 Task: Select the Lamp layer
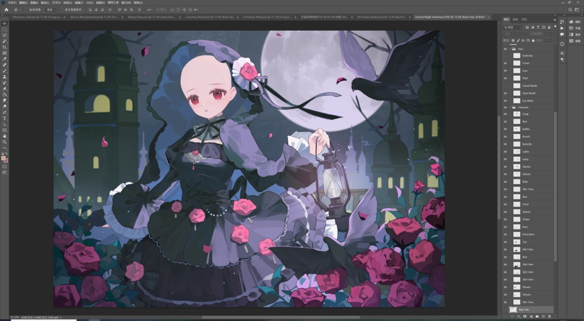[x=528, y=159]
